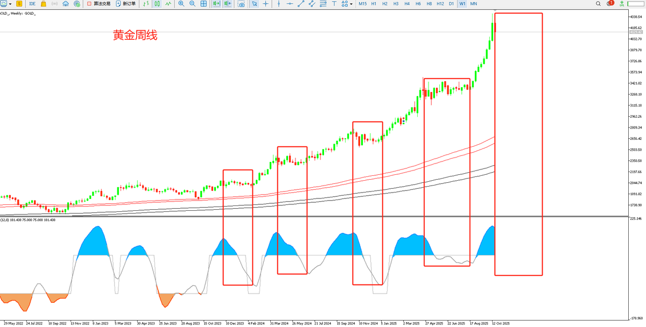Image resolution: width=646 pixels, height=327 pixels.
Task: Switch to bar chart view
Action: (146, 4)
